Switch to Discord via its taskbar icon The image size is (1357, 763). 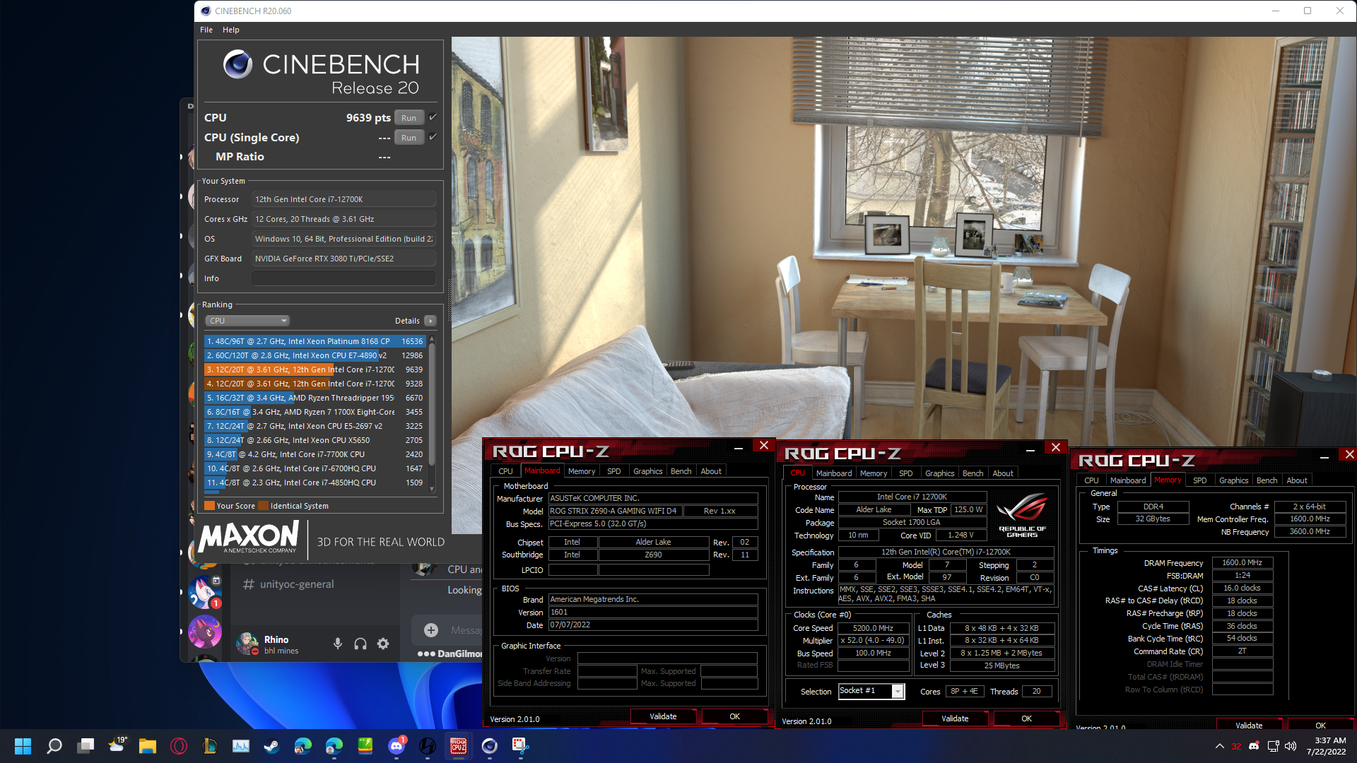coord(396,746)
